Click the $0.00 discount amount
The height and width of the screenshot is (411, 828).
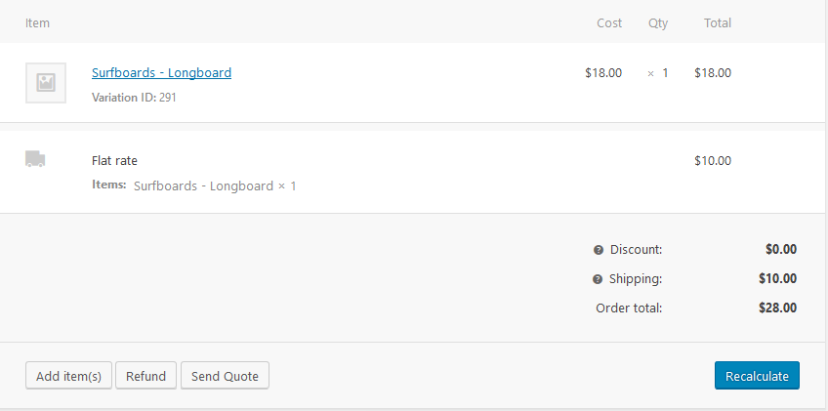[x=781, y=250]
